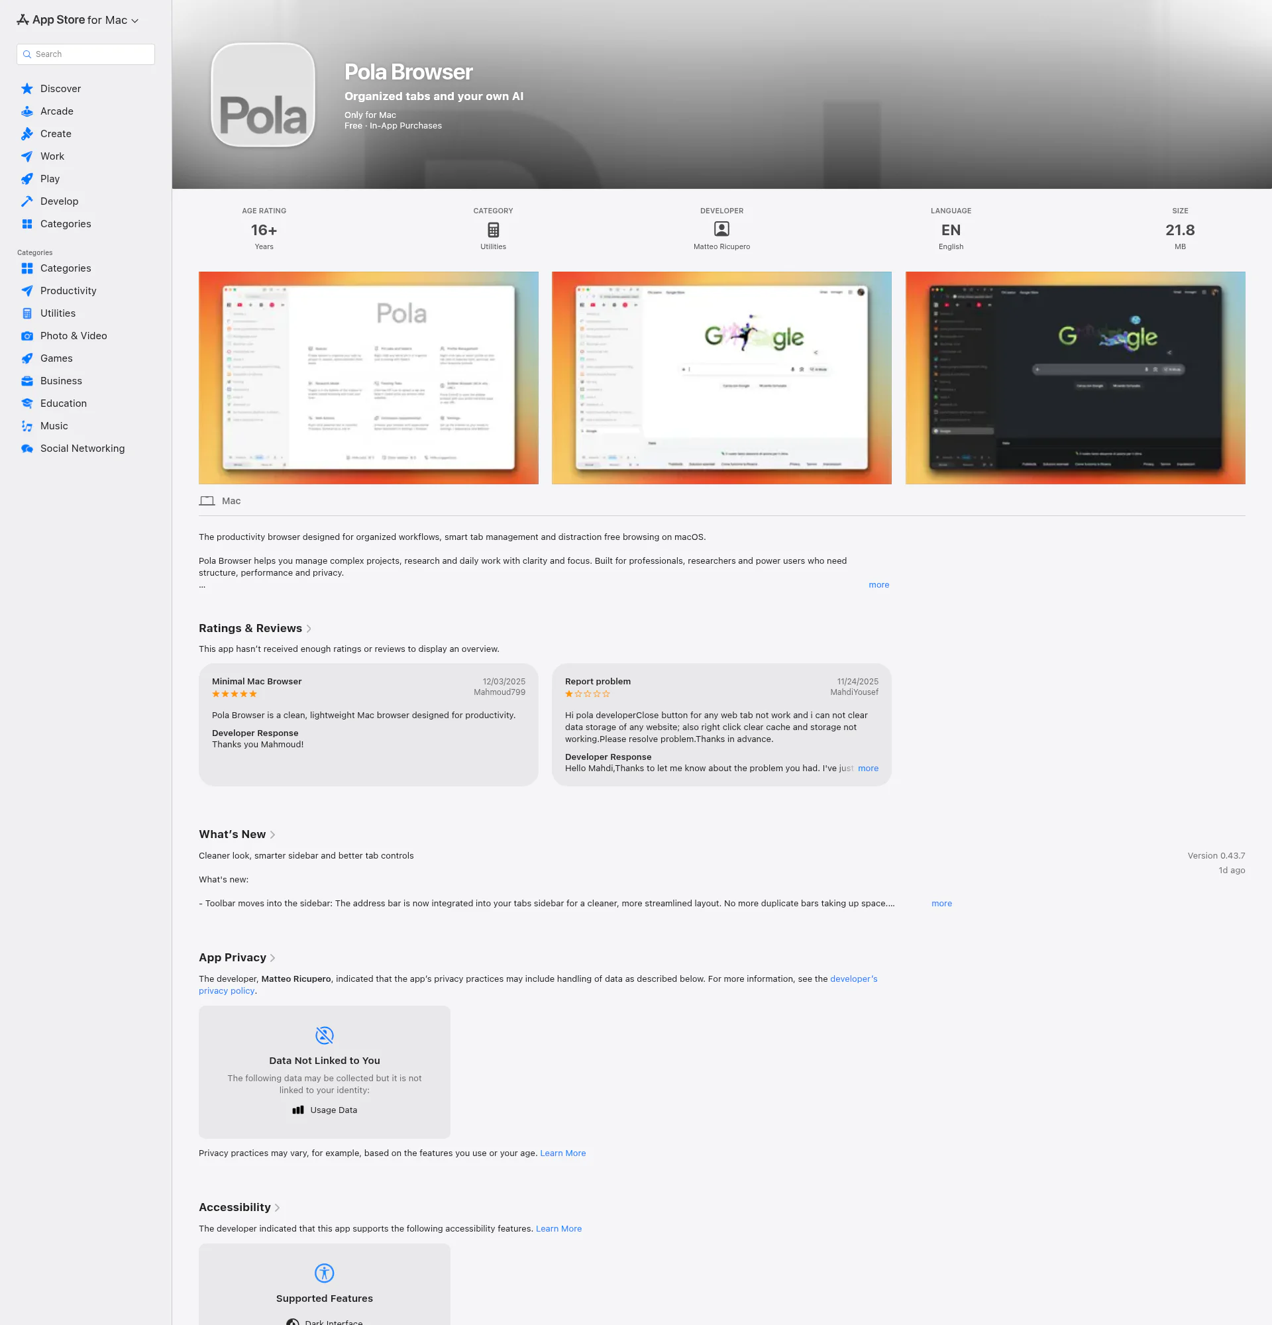Show more of What's New notes

tap(941, 903)
